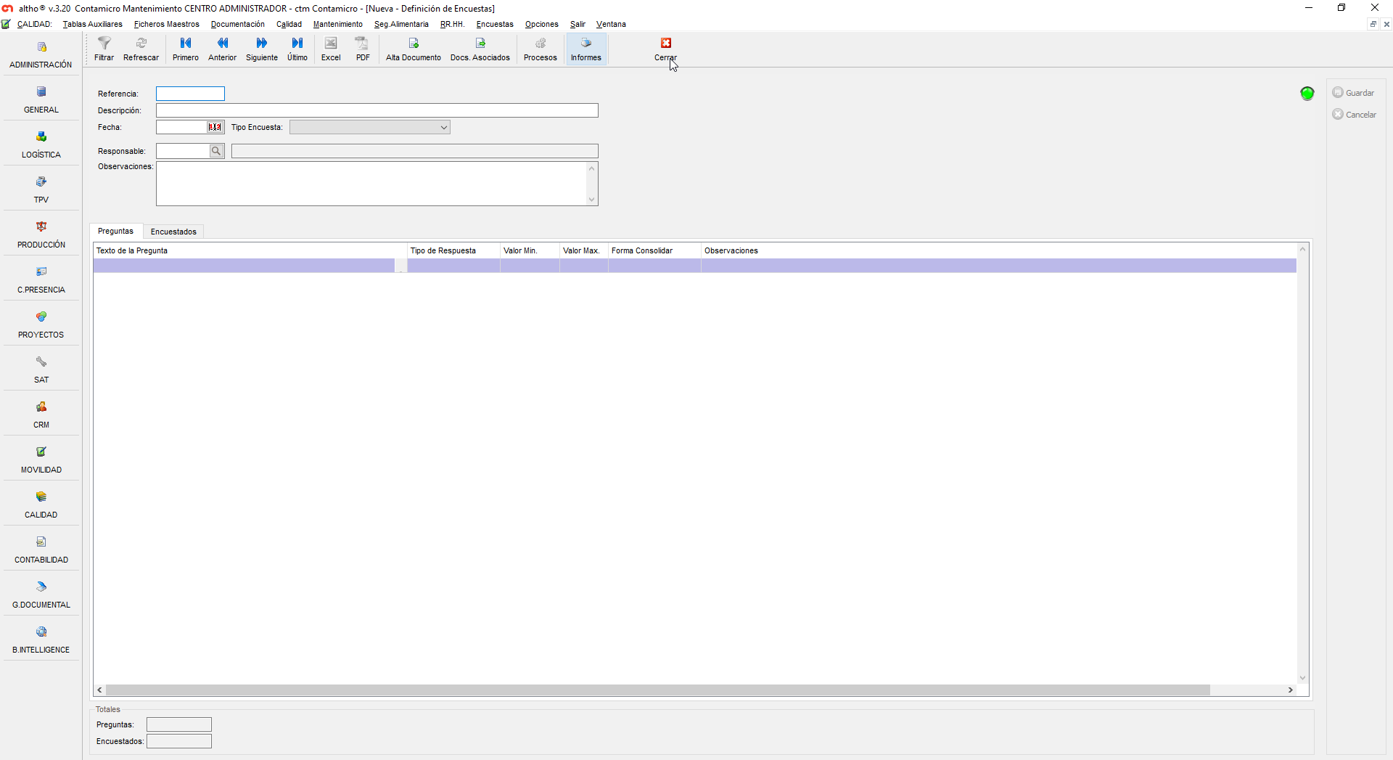1393x760 pixels.
Task: Open Alta Documento tool
Action: tap(413, 44)
